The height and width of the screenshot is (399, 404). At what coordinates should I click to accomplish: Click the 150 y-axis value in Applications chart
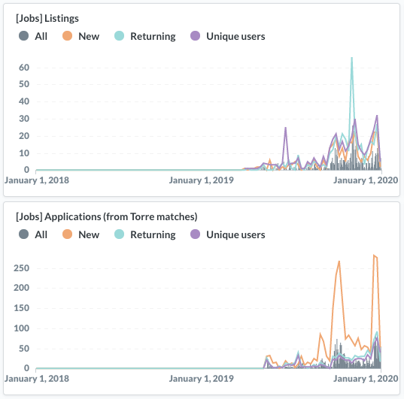click(x=21, y=308)
